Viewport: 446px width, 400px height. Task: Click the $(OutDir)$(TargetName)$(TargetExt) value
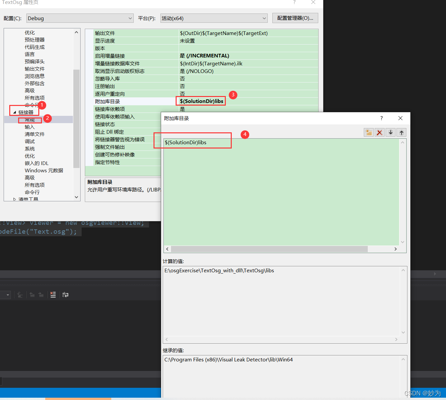[x=224, y=33]
